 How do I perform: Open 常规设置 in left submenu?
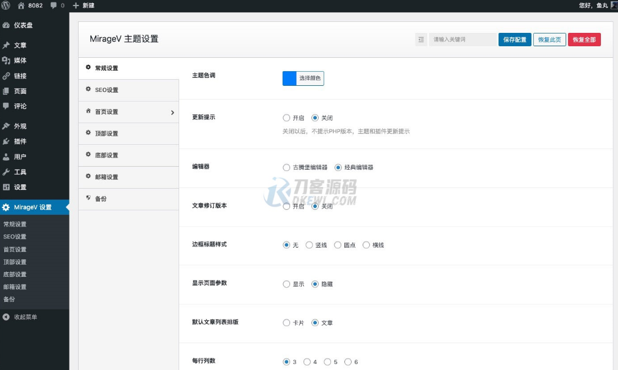(15, 224)
